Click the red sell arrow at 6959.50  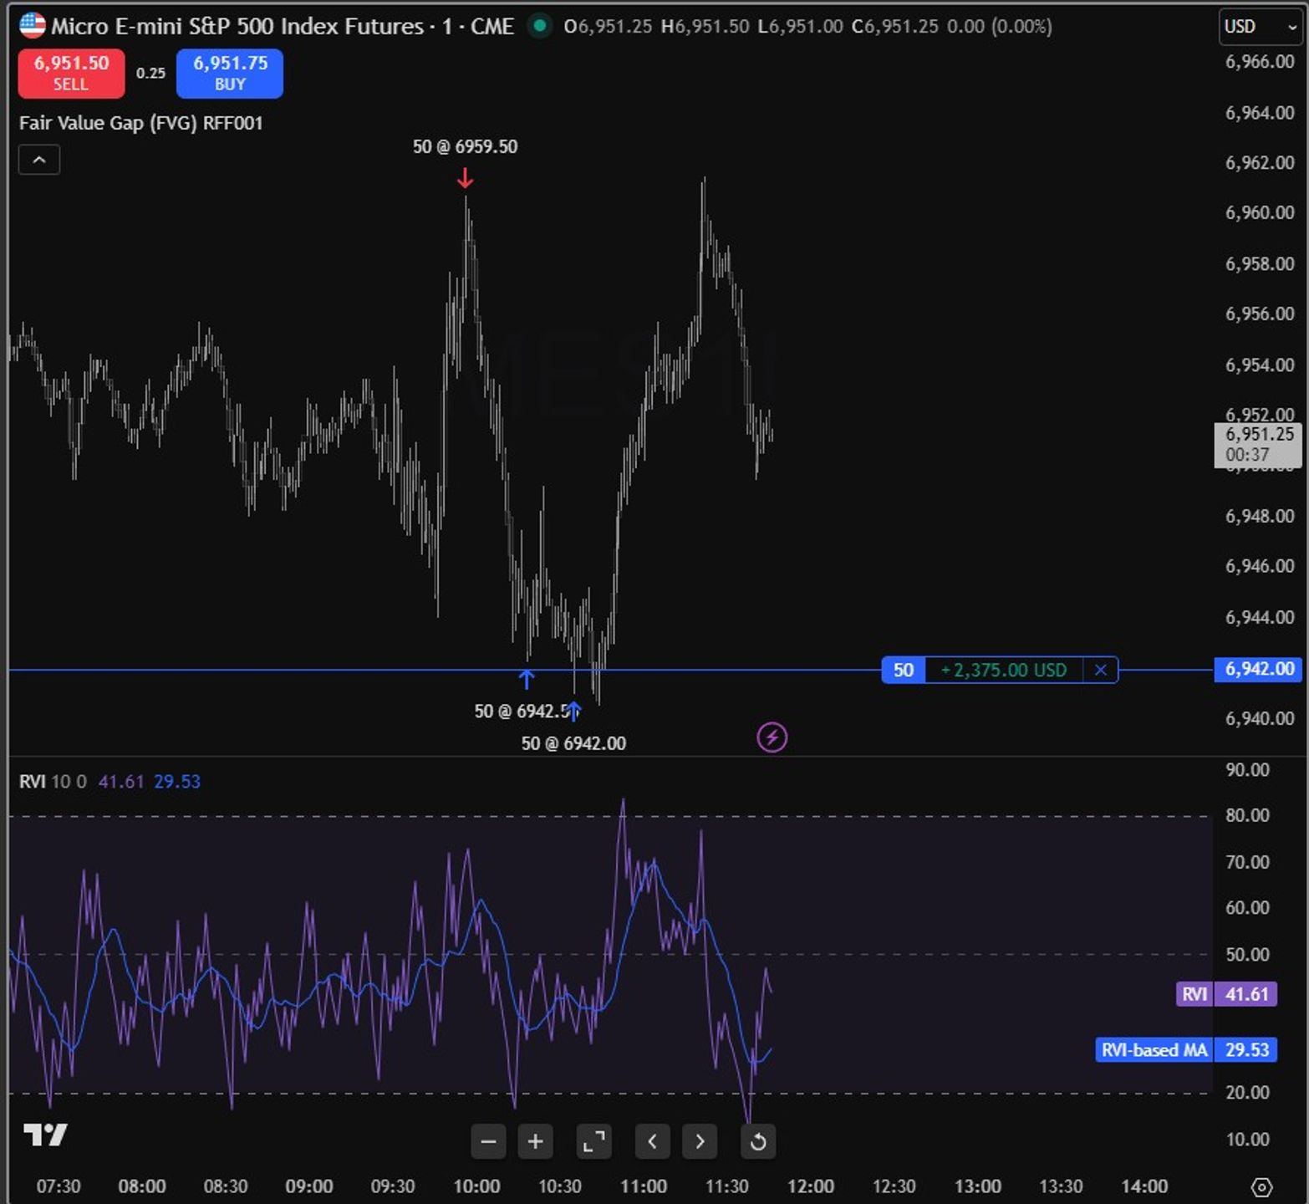[x=466, y=178]
